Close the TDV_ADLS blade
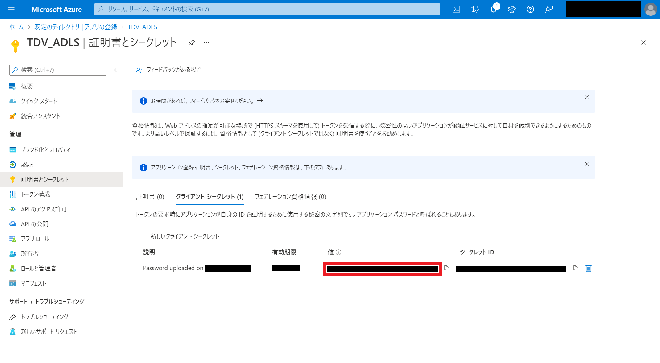The height and width of the screenshot is (363, 660). point(643,43)
